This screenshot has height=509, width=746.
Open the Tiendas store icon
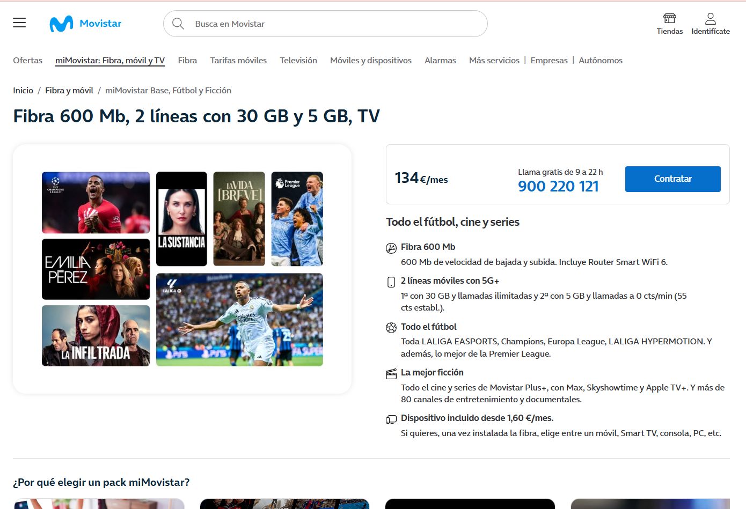[670, 18]
